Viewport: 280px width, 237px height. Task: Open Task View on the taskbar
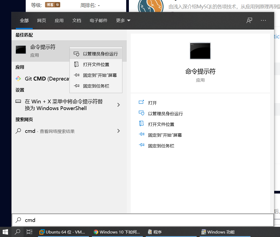[29, 232]
